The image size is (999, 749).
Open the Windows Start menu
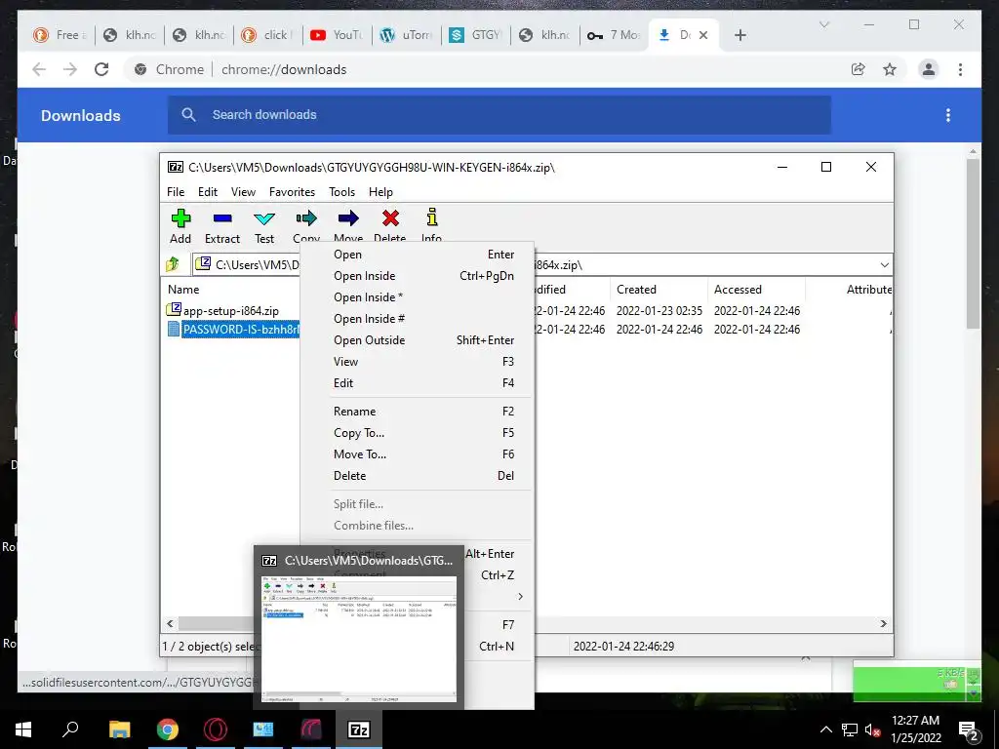[23, 729]
